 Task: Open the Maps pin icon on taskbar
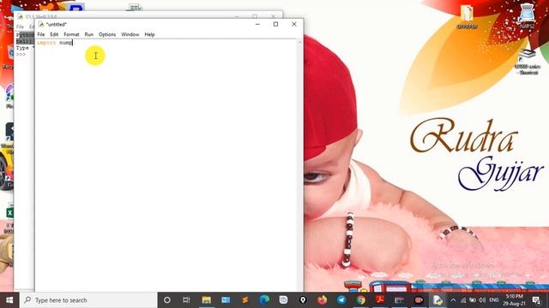click(x=303, y=300)
